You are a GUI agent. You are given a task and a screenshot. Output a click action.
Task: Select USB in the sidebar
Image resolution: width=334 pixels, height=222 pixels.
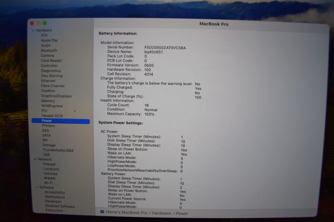pos(46,155)
